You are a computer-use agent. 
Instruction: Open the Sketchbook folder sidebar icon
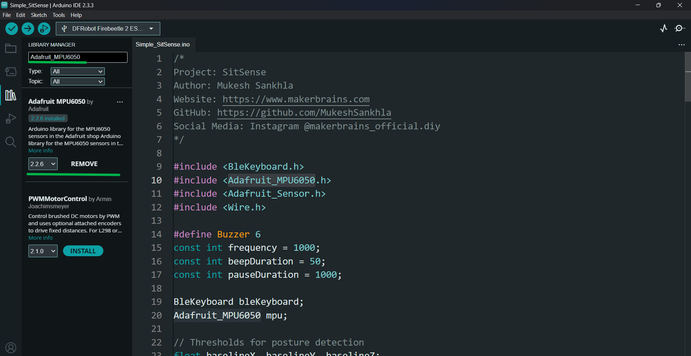(11, 48)
